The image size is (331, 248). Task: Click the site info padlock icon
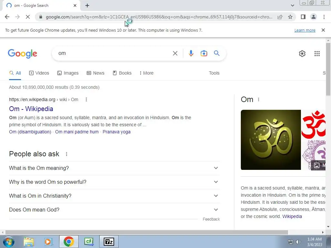point(41,17)
